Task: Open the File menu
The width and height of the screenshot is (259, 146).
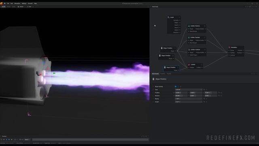Action: [8, 3]
